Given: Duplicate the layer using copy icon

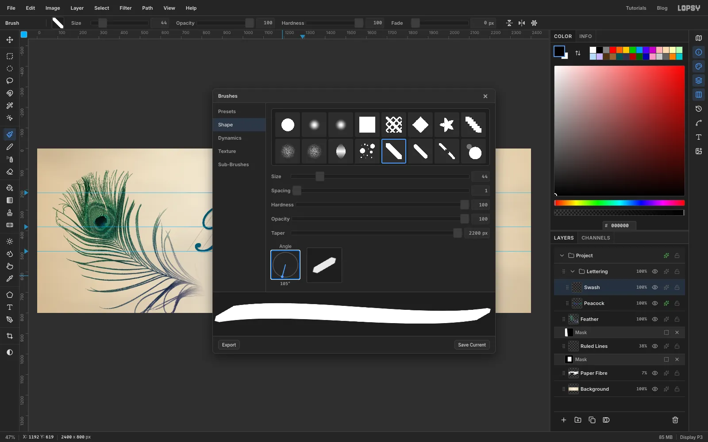Looking at the screenshot, I should click(x=592, y=420).
